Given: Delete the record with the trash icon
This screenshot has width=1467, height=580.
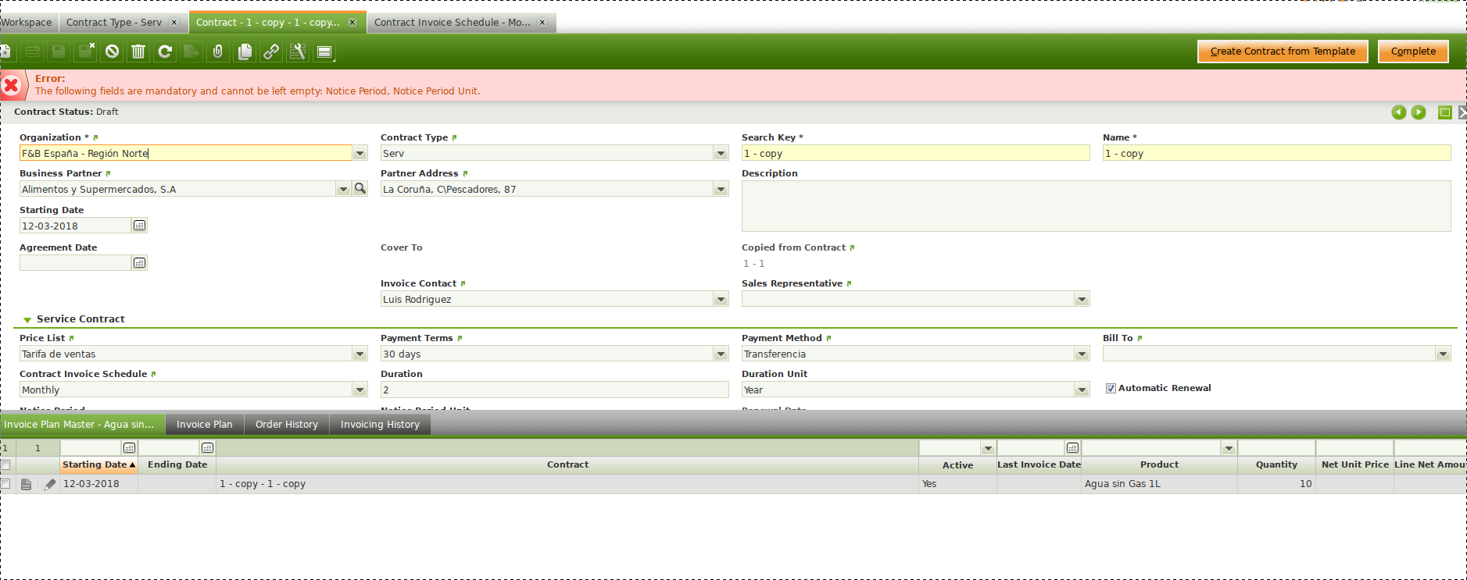Looking at the screenshot, I should point(138,52).
